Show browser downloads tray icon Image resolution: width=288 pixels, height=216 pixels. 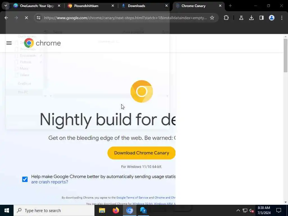pos(251,18)
